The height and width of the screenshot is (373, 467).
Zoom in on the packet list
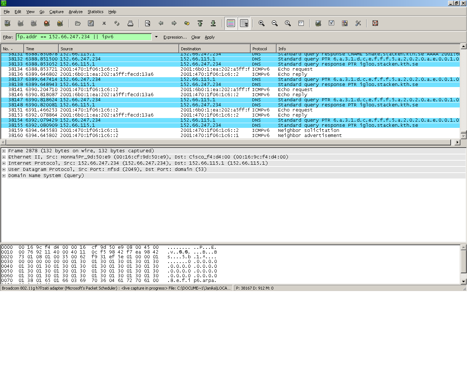tap(261, 23)
